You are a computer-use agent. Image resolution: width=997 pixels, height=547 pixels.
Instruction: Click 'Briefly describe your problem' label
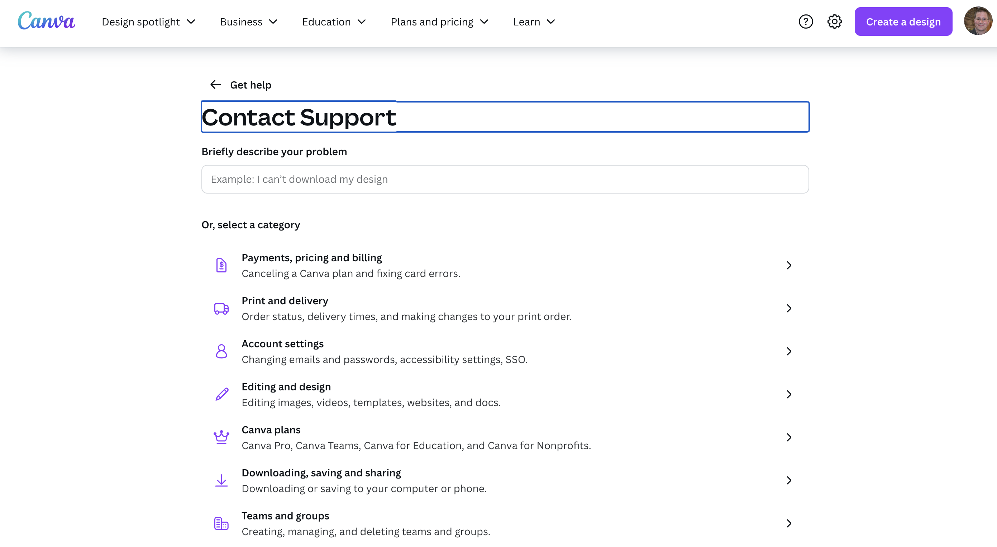click(274, 151)
